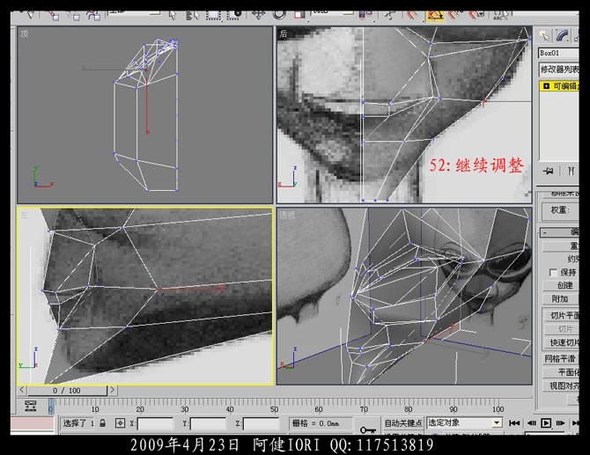590x455 pixels.
Task: Click 网格平滑 button
Action: click(x=562, y=359)
